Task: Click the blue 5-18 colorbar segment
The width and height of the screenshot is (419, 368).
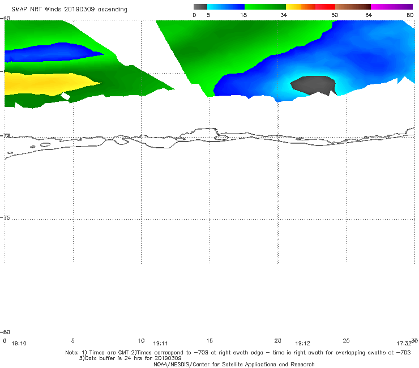Action: pyautogui.click(x=226, y=7)
